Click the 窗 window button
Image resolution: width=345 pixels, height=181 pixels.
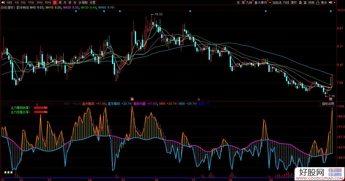(x=305, y=3)
